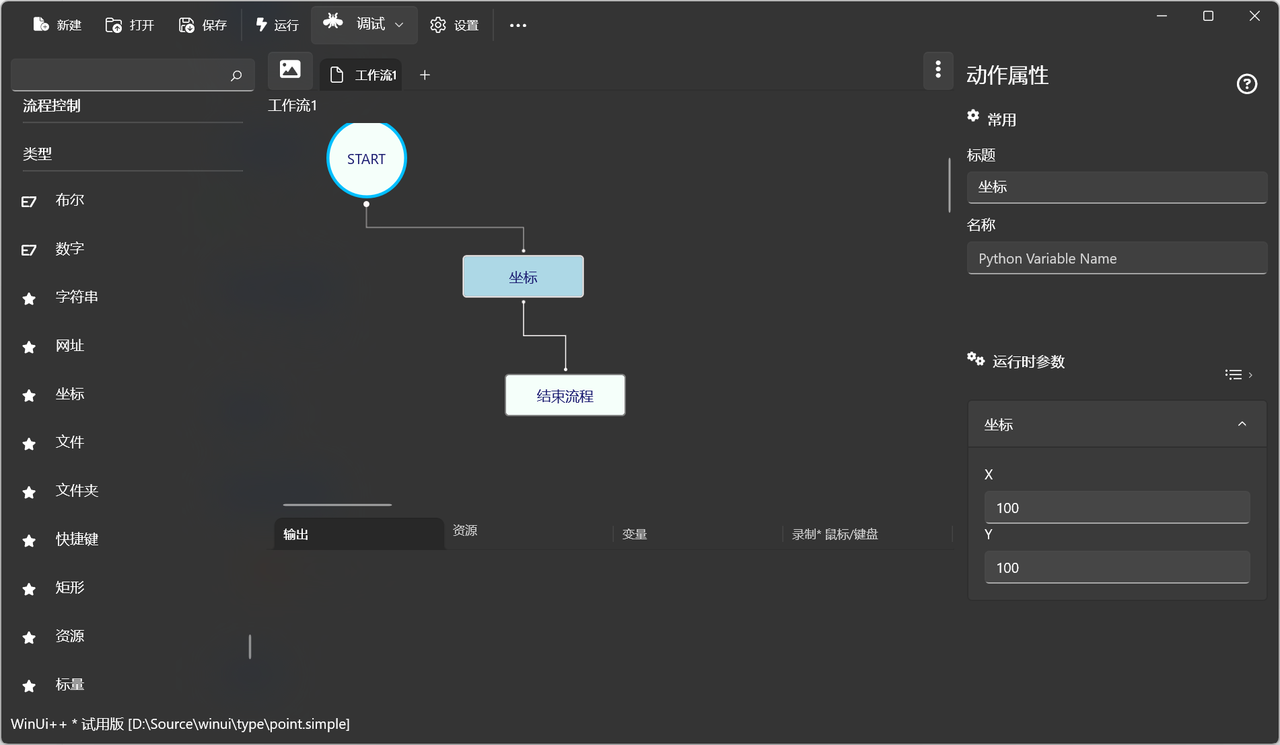
Task: Add a new workflow tab
Action: click(425, 75)
